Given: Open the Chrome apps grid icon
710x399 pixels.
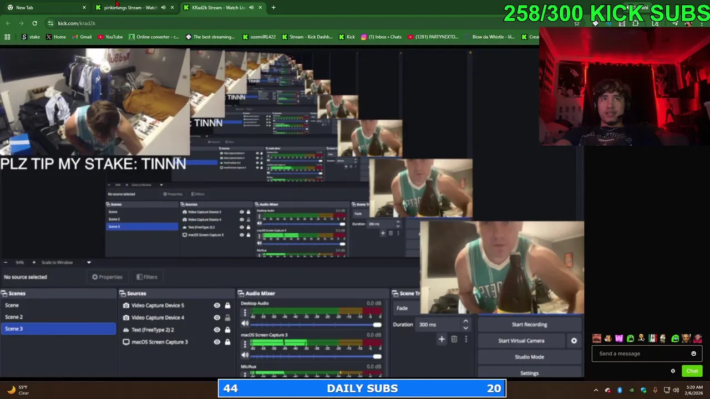Looking at the screenshot, I should tap(7, 37).
